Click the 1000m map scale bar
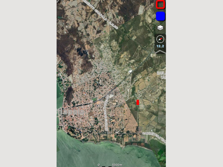223x167 pixels. click(110, 165)
